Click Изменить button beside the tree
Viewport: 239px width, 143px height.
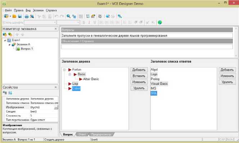coord(139,82)
